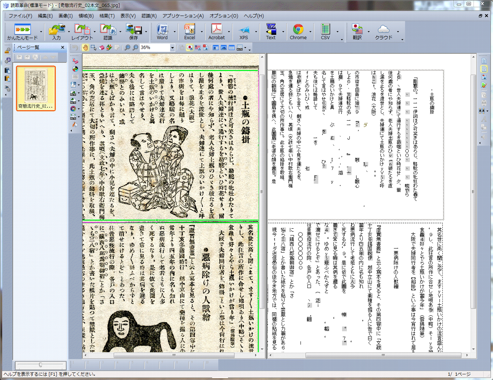493x380 pixels.
Task: Click the 翻訳 translation icon
Action: [x=357, y=32]
